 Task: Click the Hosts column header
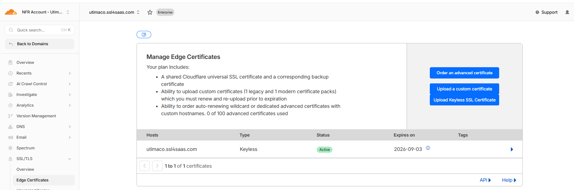pyautogui.click(x=152, y=135)
